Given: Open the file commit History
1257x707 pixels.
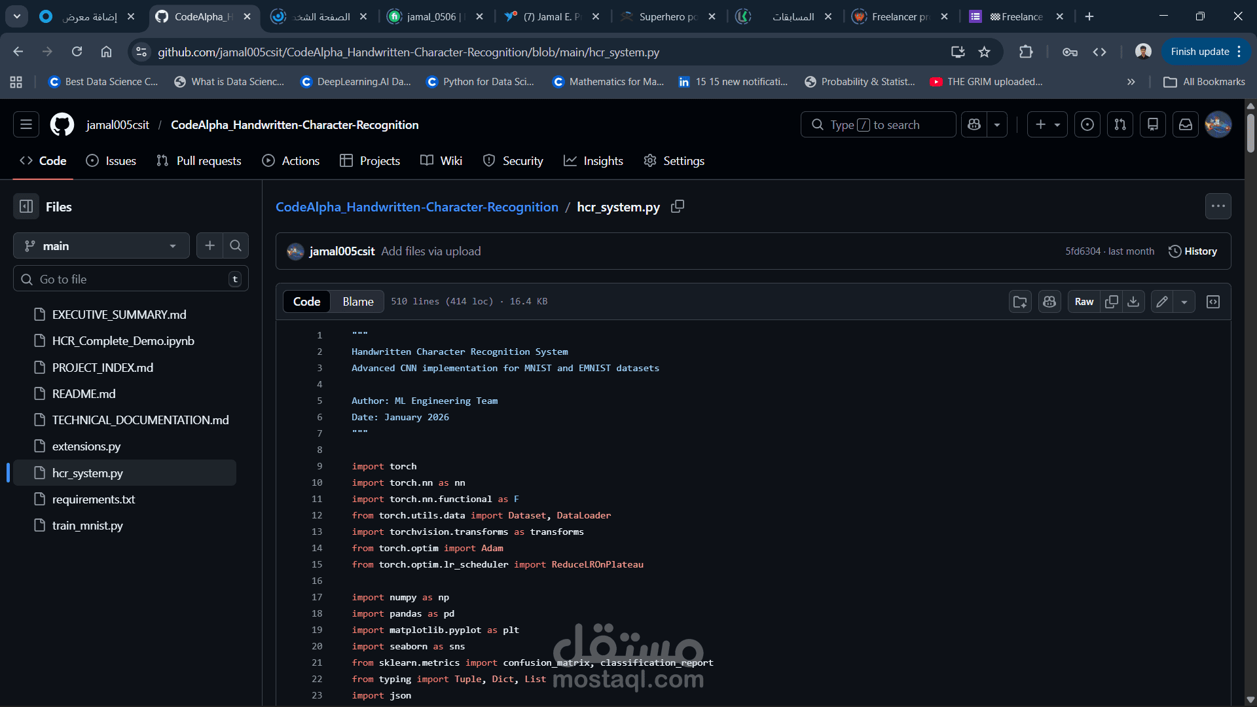Looking at the screenshot, I should click(1193, 251).
